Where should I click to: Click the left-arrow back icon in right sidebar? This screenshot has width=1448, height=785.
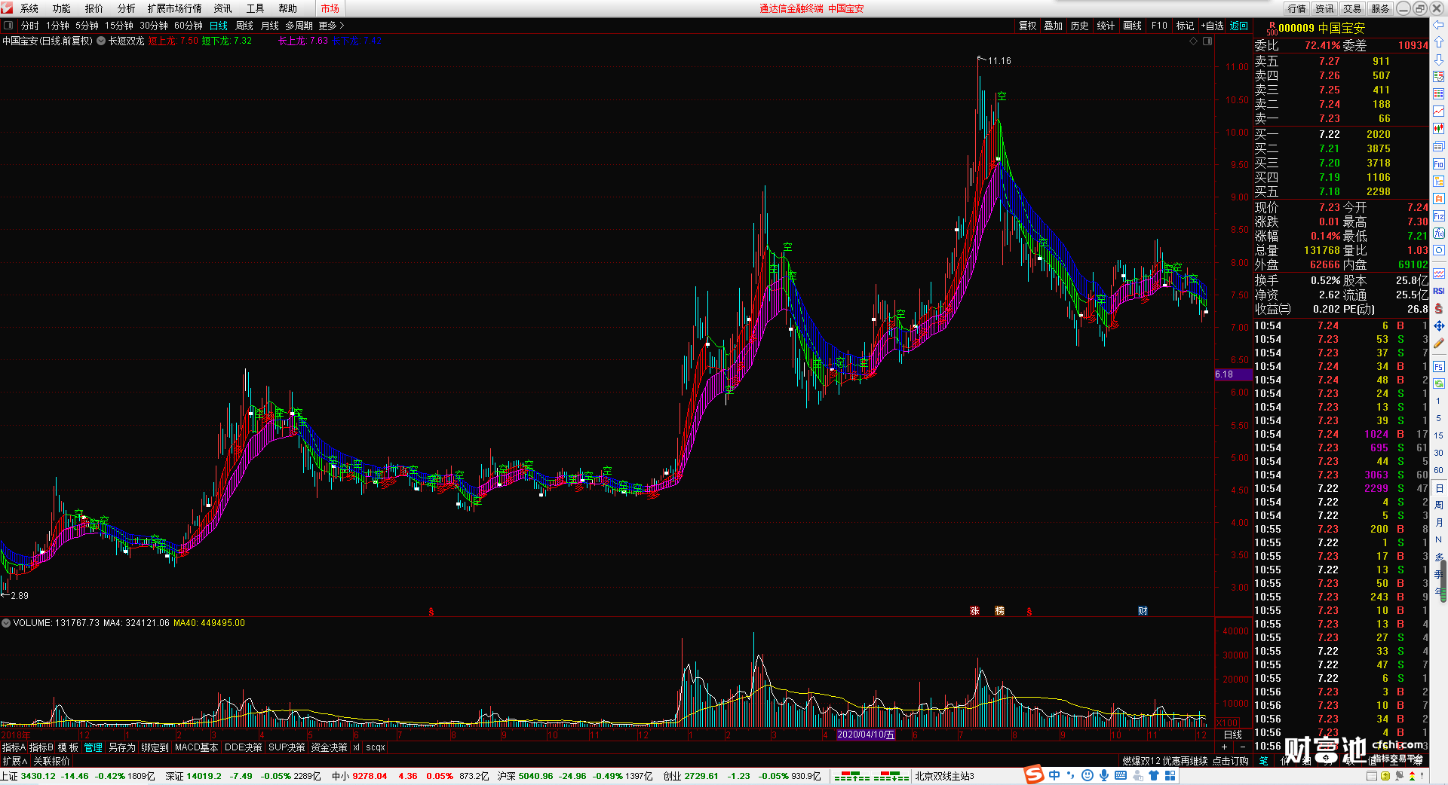1439,25
